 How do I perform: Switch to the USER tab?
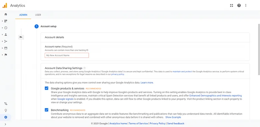point(38,15)
